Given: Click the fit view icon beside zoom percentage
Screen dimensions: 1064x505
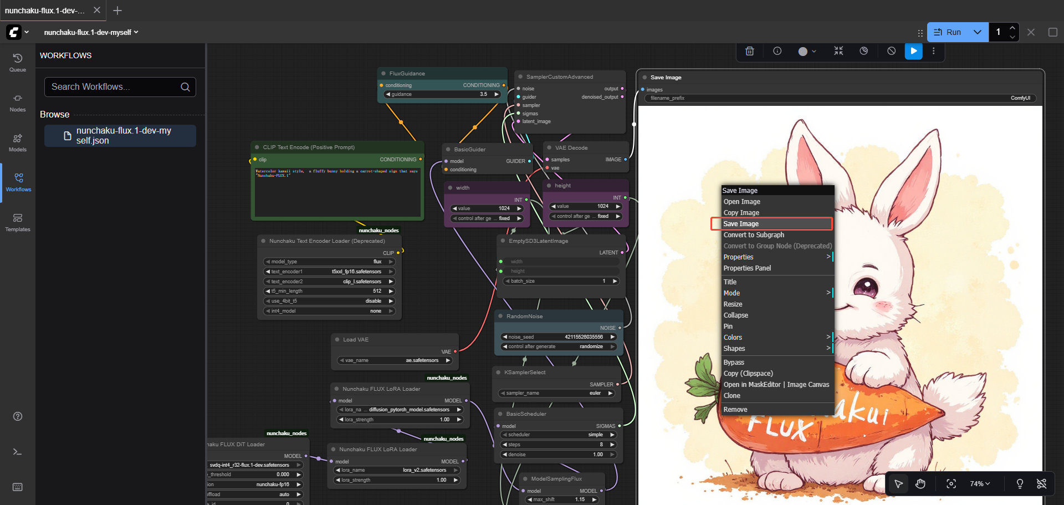Looking at the screenshot, I should (x=951, y=484).
